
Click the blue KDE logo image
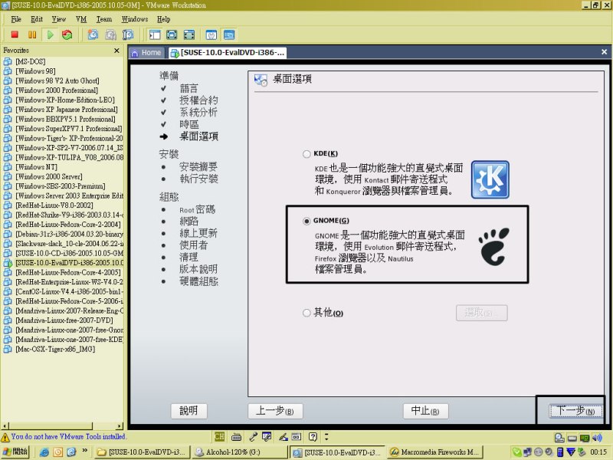click(x=490, y=179)
